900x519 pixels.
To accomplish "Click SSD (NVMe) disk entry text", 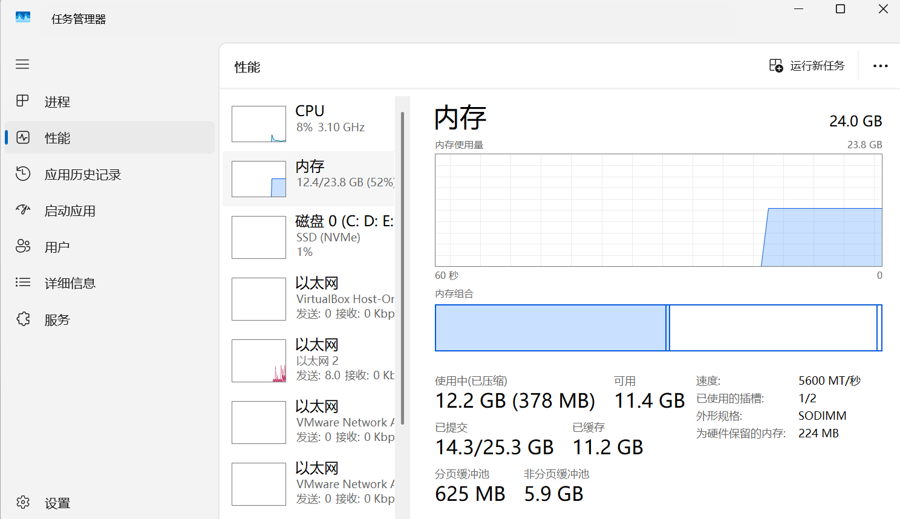I will [328, 237].
